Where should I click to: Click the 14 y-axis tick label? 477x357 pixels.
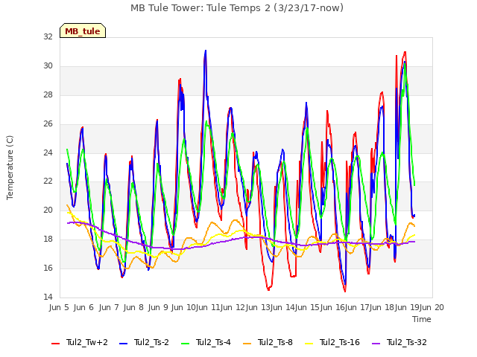(48, 297)
